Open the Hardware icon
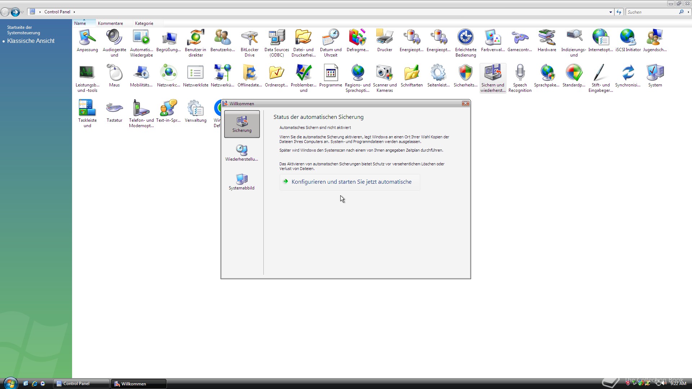This screenshot has height=389, width=692. coord(547,41)
